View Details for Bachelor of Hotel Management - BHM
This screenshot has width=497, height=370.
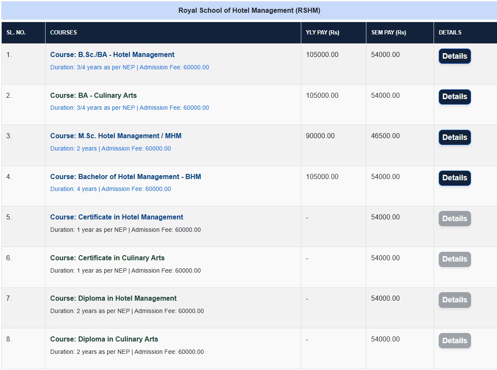(454, 178)
